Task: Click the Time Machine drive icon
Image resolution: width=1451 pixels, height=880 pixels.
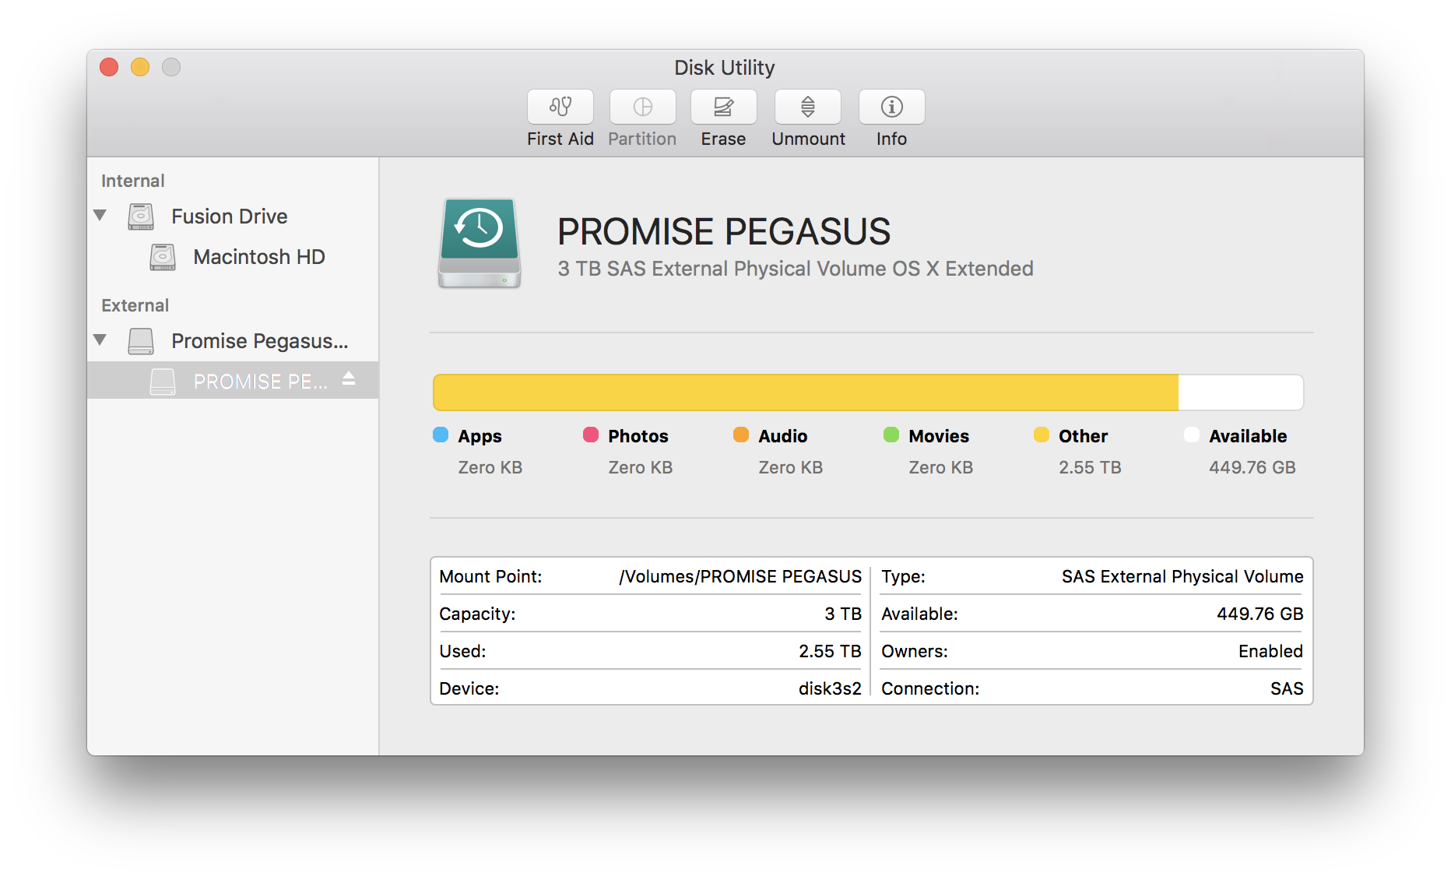Action: [479, 242]
